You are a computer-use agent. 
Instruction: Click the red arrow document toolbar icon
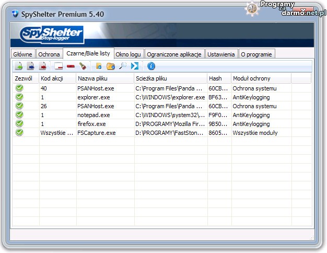[43, 66]
